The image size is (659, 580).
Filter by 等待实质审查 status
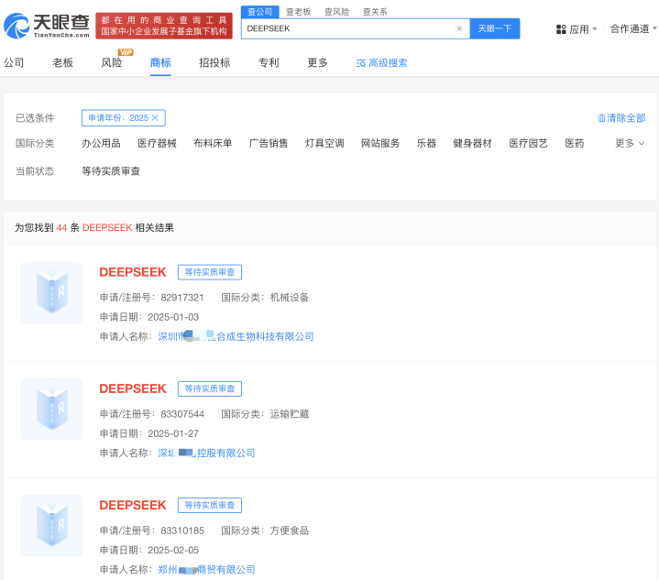(x=111, y=171)
